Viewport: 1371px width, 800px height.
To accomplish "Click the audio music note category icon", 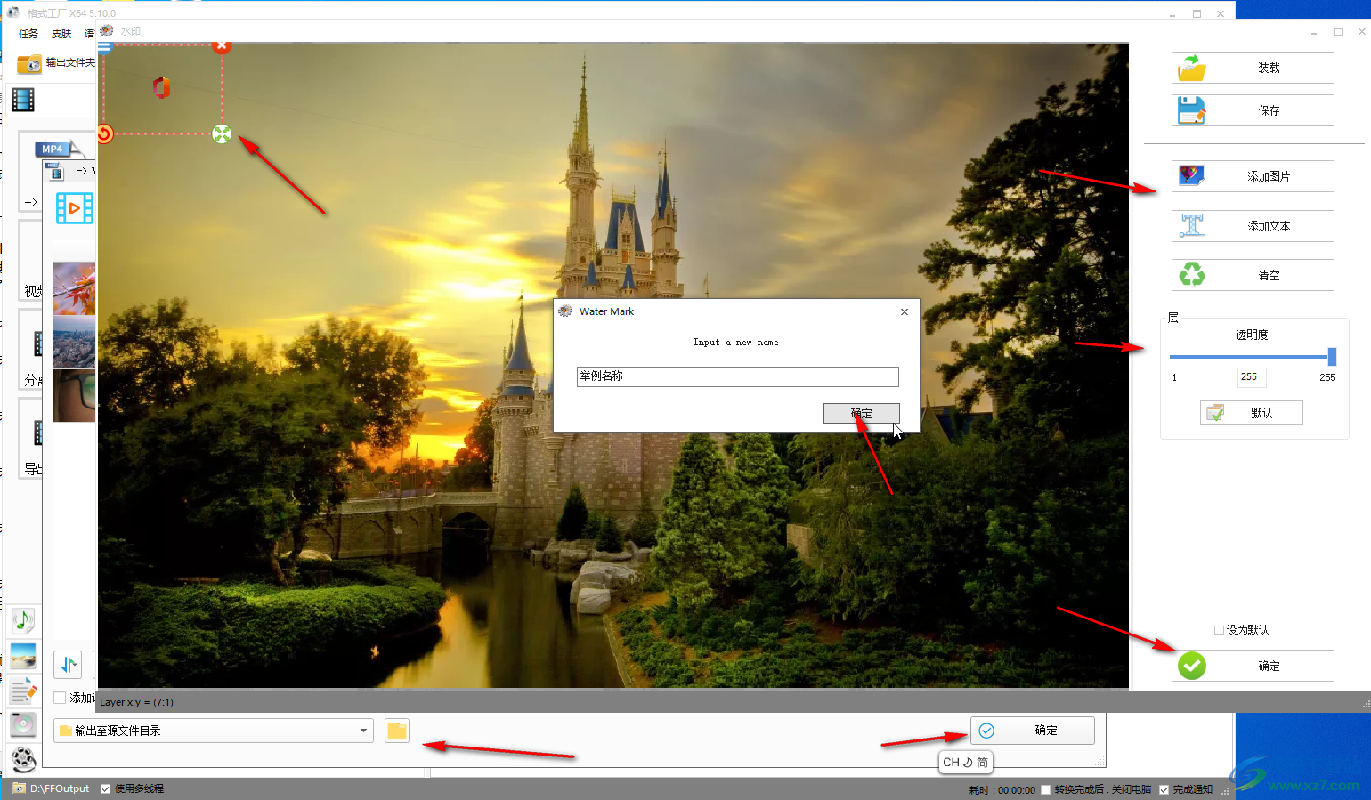I will (x=23, y=620).
